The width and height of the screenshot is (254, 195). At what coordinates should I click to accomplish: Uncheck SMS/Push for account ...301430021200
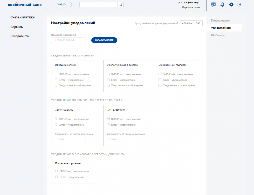click(x=56, y=119)
